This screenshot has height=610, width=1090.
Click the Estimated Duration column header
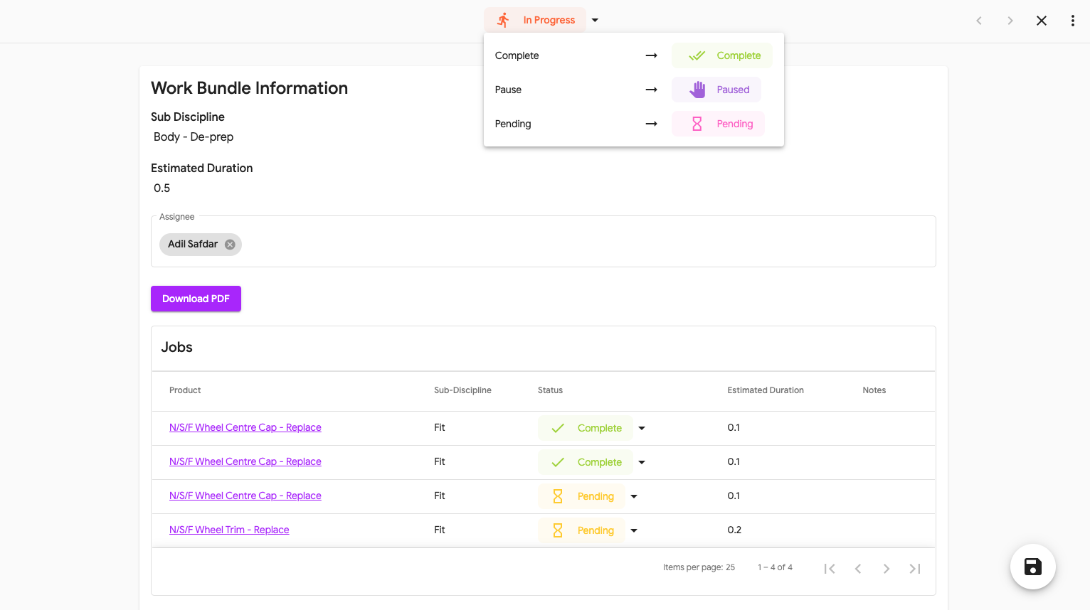[x=766, y=390]
